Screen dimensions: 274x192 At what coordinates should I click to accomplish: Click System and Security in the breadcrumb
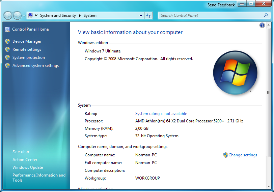coord(58,15)
